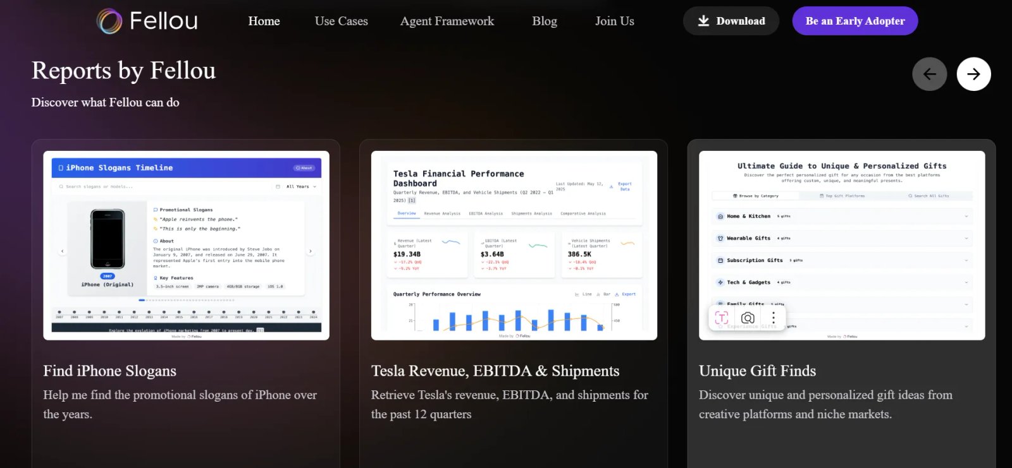Open the Blog link in navigation
Viewport: 1012px width, 468px height.
pos(545,21)
